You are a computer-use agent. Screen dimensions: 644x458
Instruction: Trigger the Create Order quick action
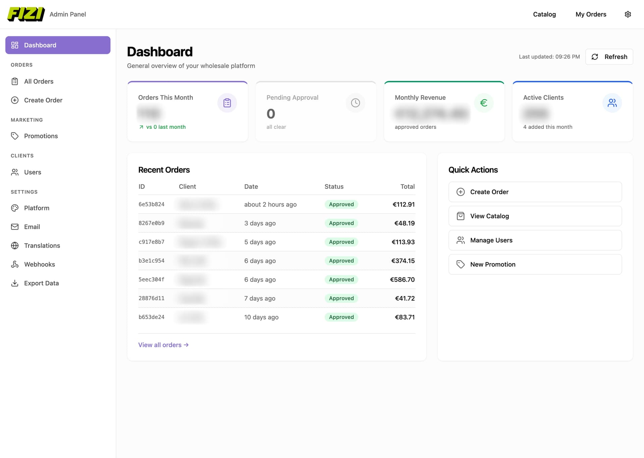pos(535,192)
